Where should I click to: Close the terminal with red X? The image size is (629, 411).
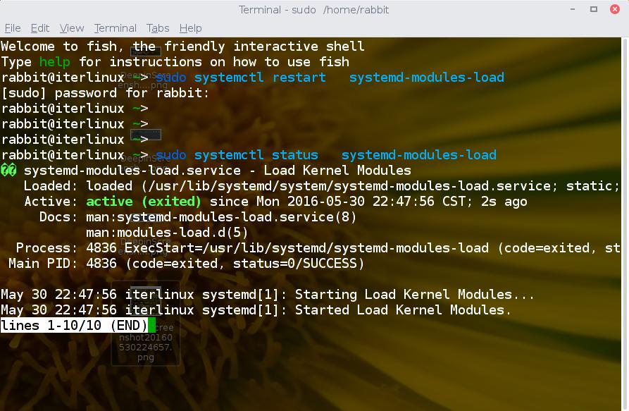(x=614, y=9)
